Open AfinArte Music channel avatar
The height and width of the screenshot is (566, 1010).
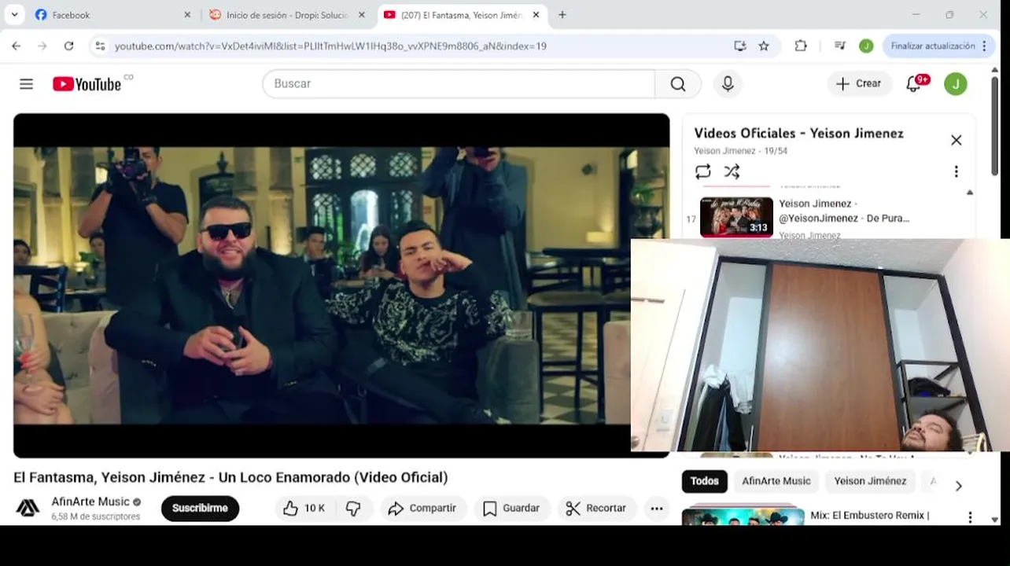(x=28, y=509)
